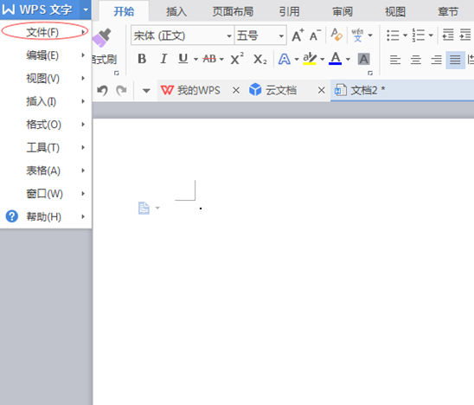
Task: Expand font color dropdown arrow
Action: click(x=348, y=60)
